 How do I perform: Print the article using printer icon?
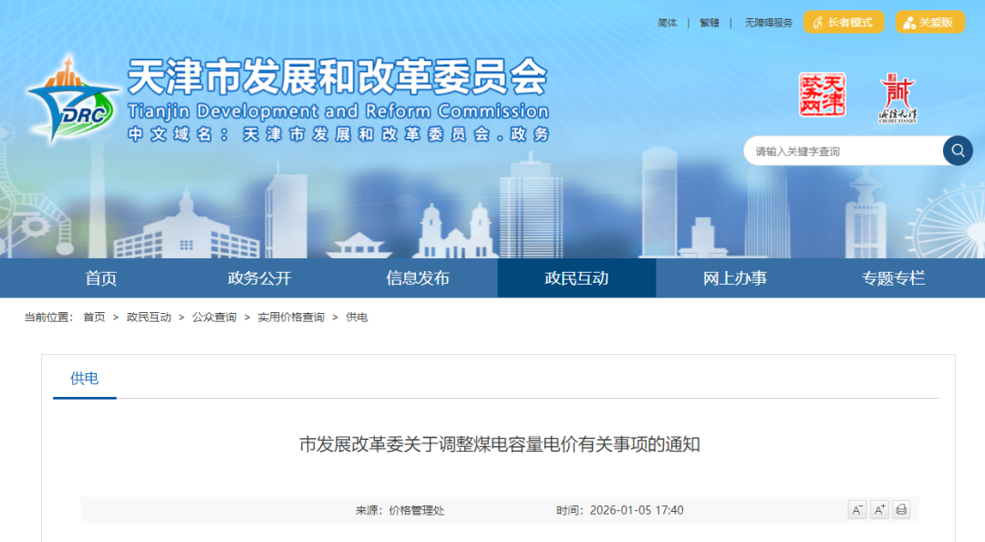click(901, 510)
